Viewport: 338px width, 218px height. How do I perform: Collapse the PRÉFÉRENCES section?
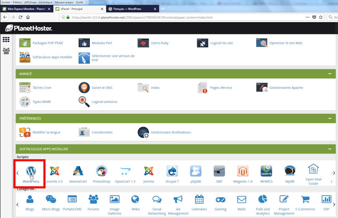point(330,118)
